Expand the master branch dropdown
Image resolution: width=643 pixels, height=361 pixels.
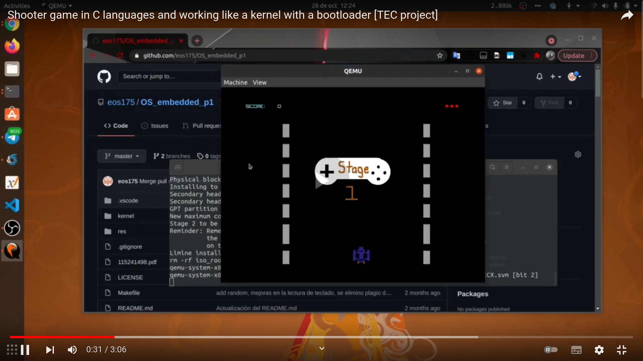coord(122,156)
